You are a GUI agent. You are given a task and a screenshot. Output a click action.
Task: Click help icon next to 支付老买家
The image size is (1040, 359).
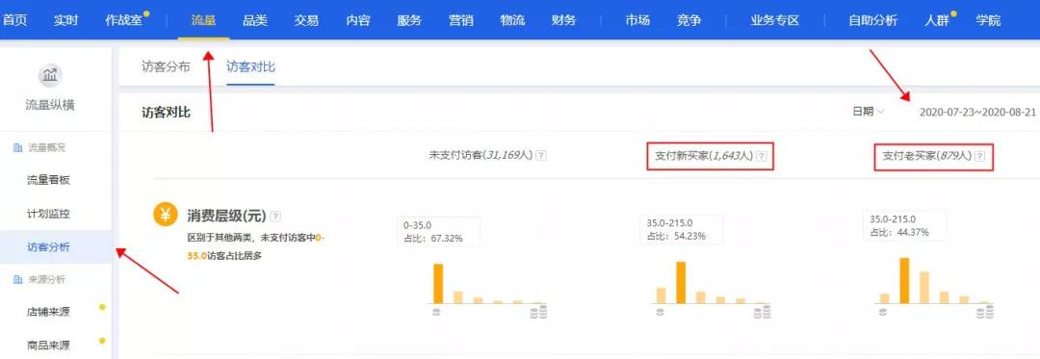[979, 156]
